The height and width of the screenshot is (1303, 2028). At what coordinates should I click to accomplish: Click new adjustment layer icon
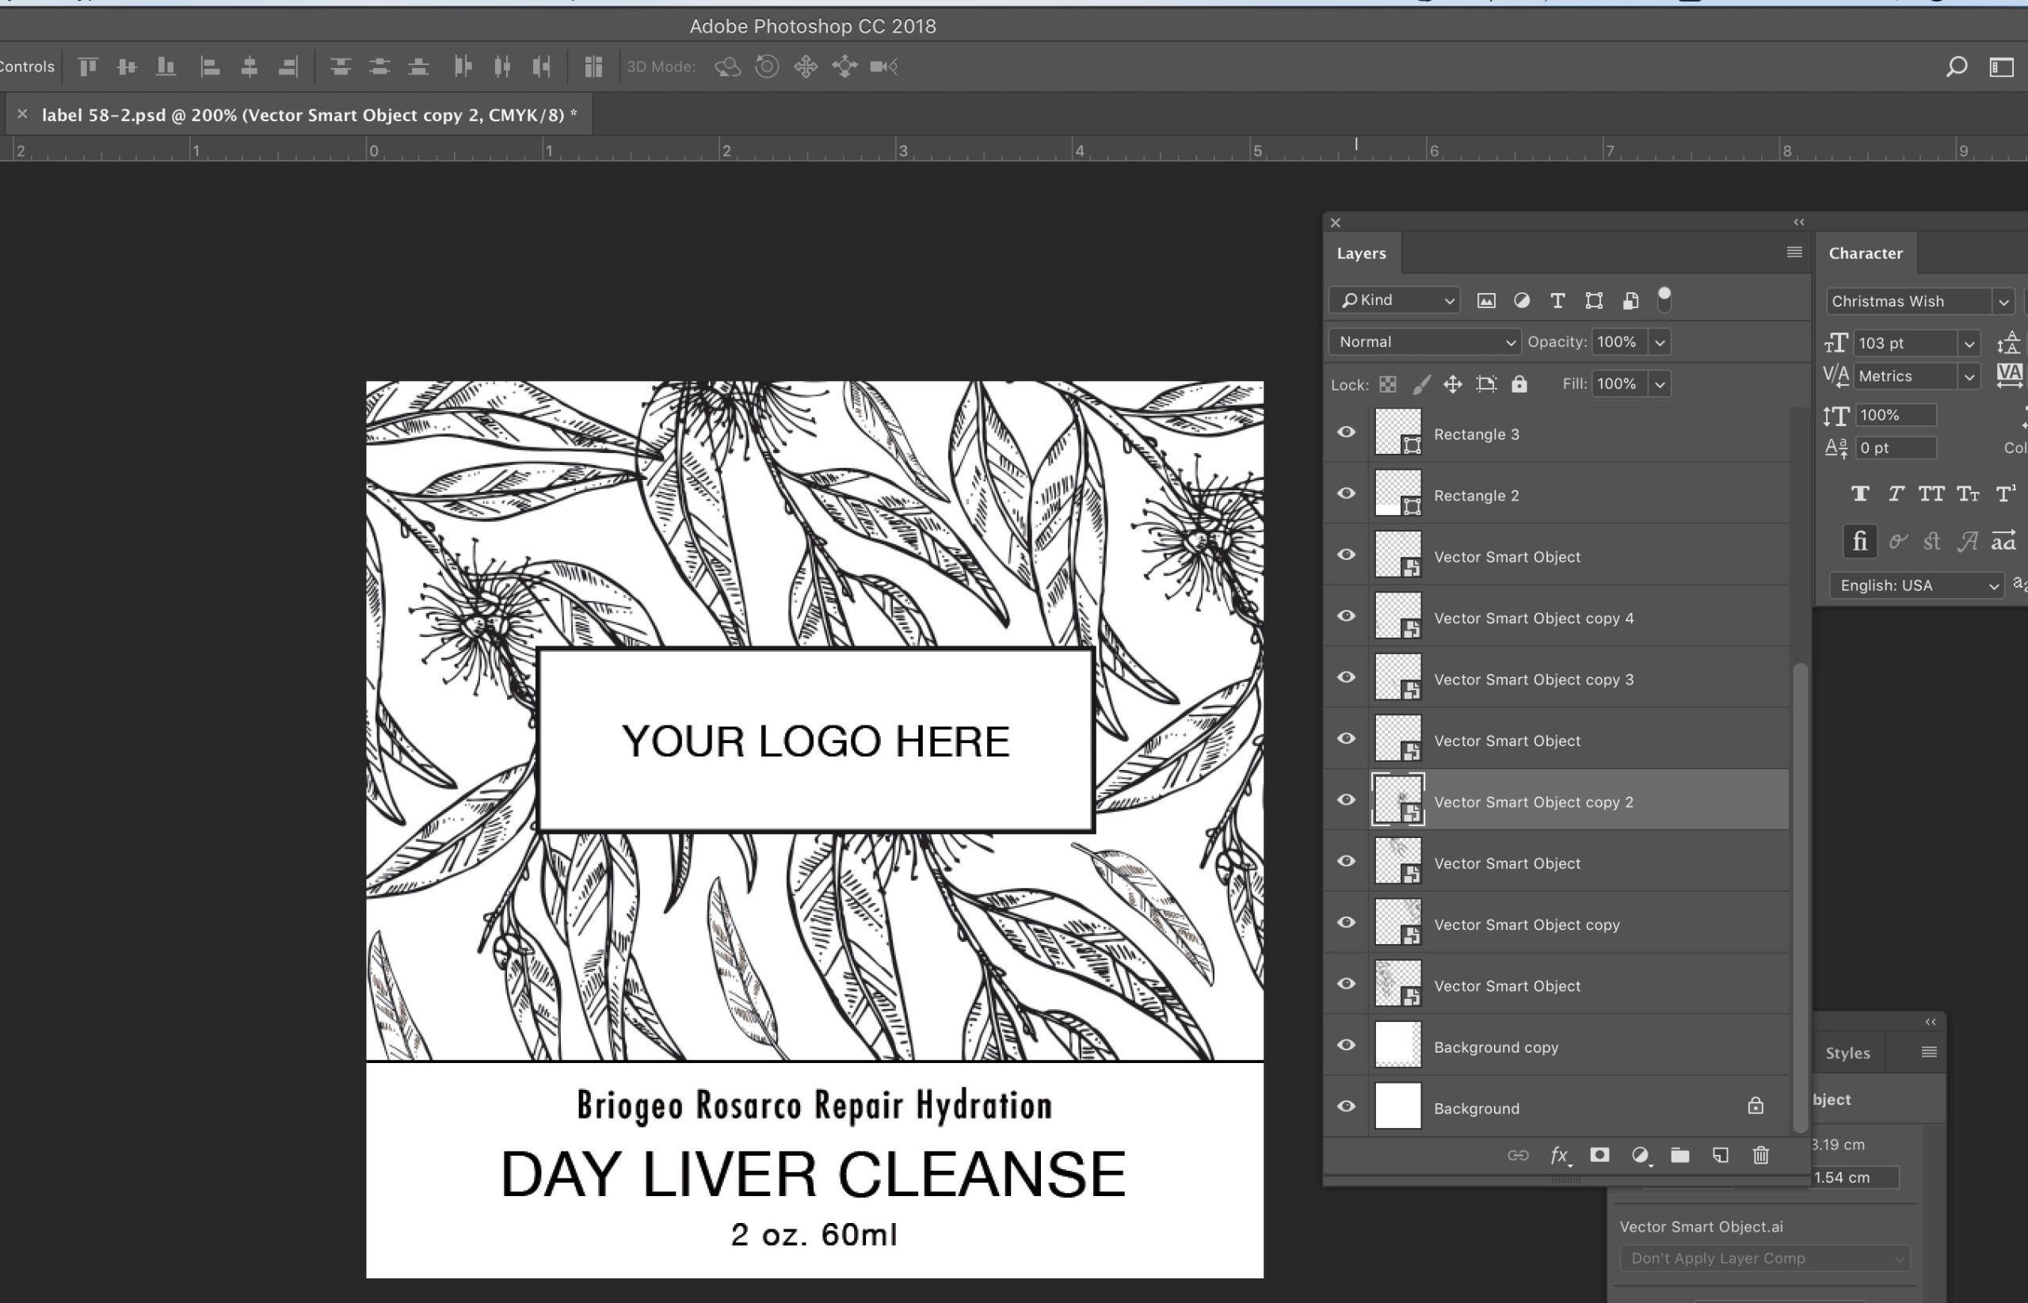click(1640, 1156)
